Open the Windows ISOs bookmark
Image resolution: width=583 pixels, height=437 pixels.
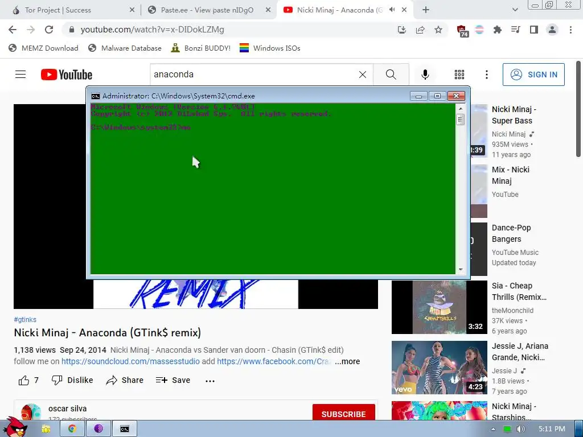coord(270,48)
